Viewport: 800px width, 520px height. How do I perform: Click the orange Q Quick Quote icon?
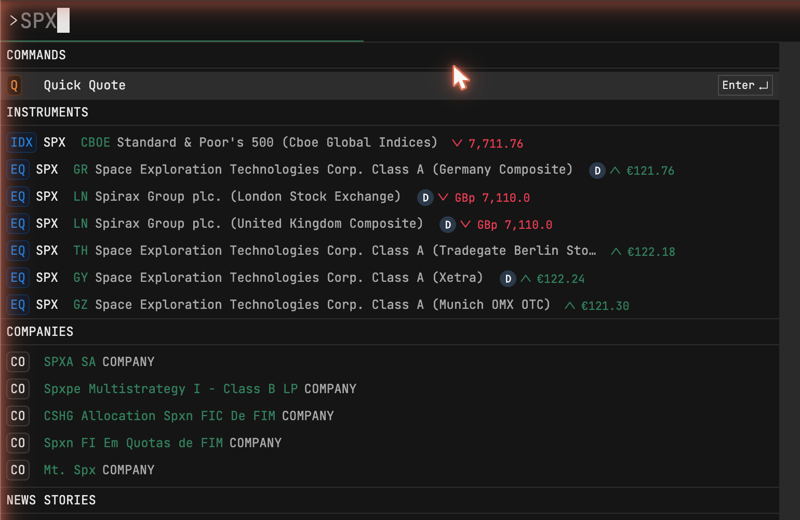[x=14, y=85]
